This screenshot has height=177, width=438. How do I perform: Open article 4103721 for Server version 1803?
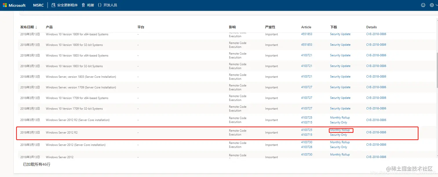(307, 77)
